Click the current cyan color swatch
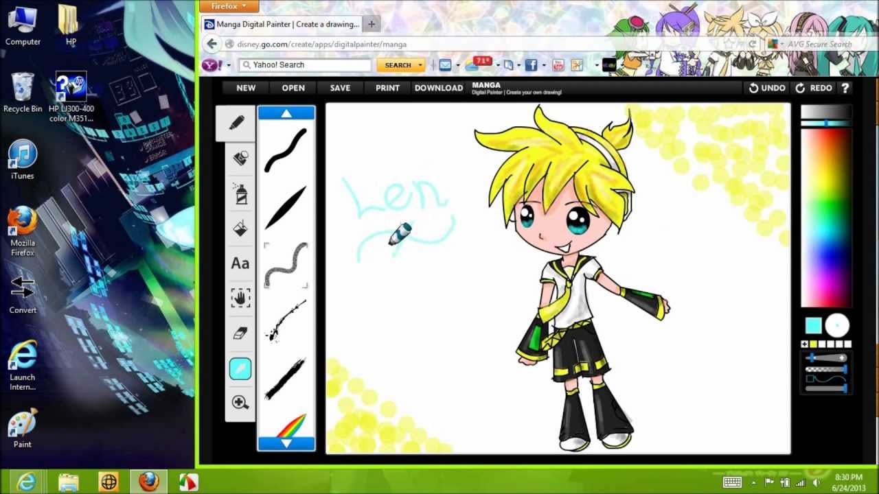 (813, 326)
